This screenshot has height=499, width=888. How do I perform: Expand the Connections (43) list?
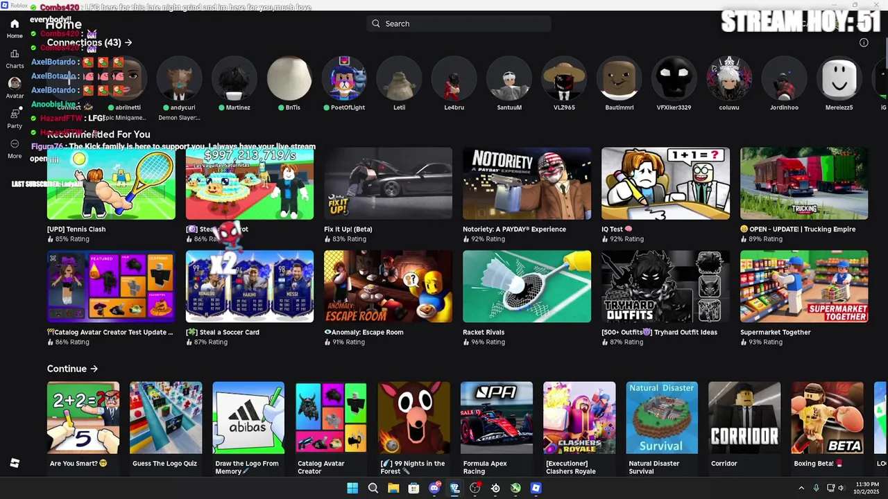(x=89, y=42)
